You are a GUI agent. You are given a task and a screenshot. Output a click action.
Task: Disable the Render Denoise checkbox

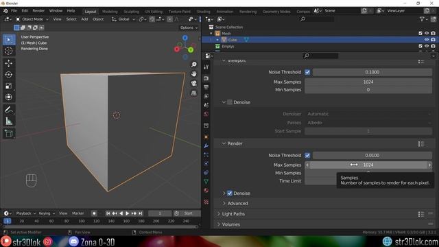point(230,193)
